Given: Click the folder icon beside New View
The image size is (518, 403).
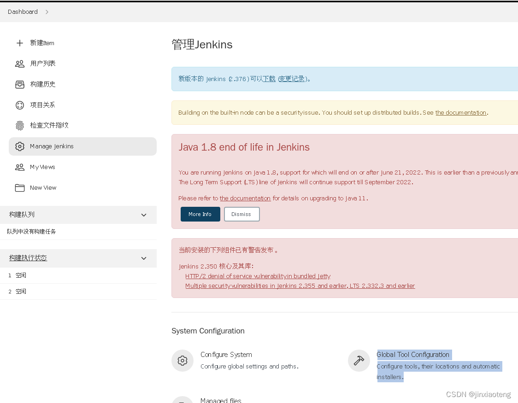Looking at the screenshot, I should pyautogui.click(x=20, y=188).
